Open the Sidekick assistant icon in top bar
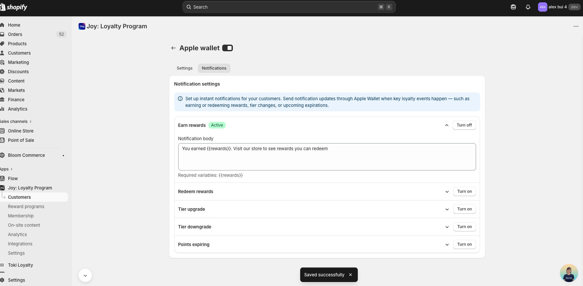Image resolution: width=583 pixels, height=286 pixels. point(513,7)
